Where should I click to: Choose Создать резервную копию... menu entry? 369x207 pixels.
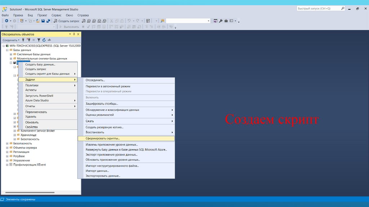105,127
